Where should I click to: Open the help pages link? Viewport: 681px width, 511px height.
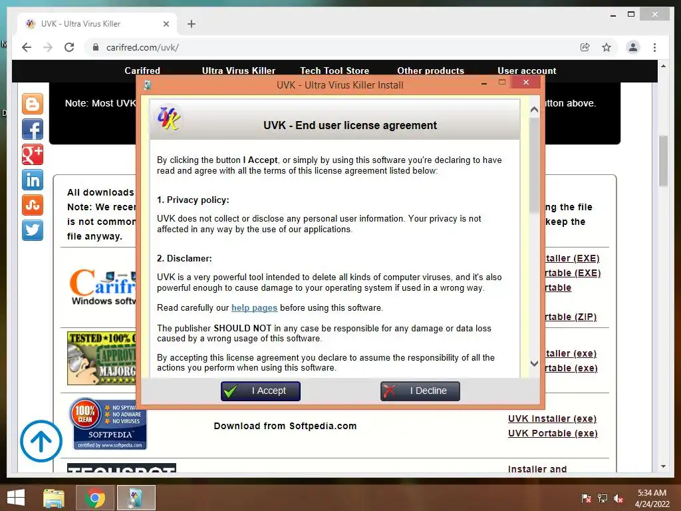[254, 307]
